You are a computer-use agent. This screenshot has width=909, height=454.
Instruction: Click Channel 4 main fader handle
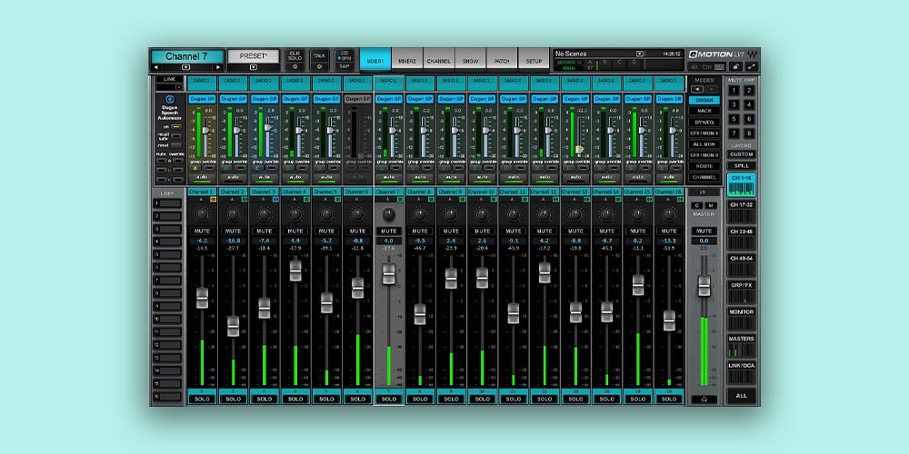coord(295,271)
